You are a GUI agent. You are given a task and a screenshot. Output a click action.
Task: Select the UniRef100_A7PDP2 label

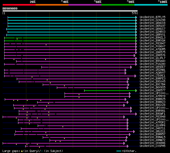(x=152, y=123)
